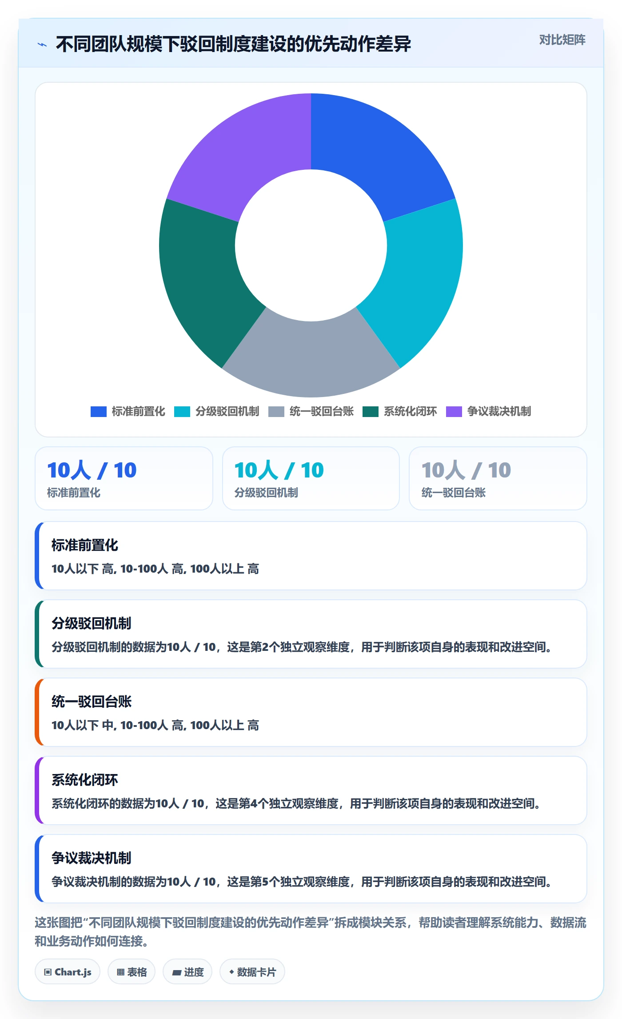Select the purple doughnut chart segment
Screen dimensions: 622x1019
pyautogui.click(x=244, y=153)
